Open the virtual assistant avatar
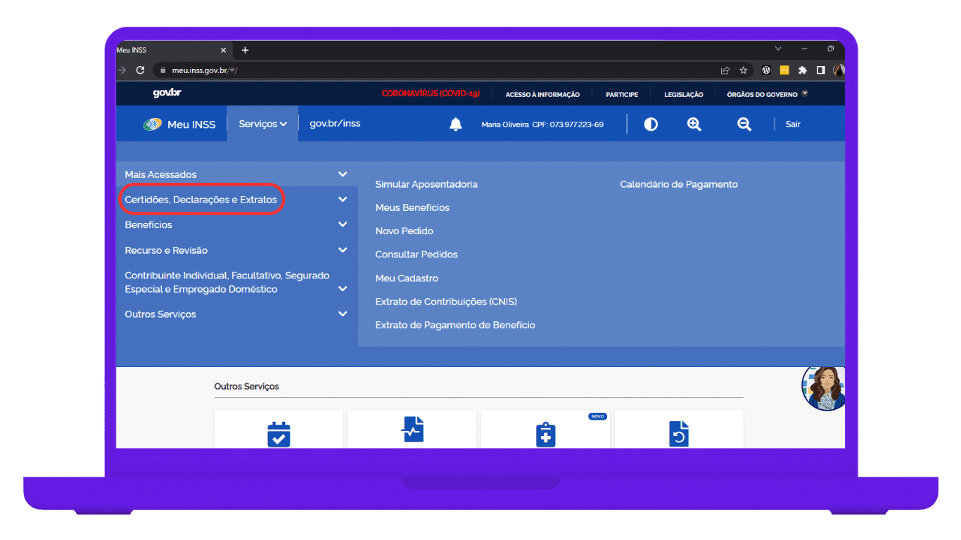Viewport: 961px width, 540px height. (824, 387)
